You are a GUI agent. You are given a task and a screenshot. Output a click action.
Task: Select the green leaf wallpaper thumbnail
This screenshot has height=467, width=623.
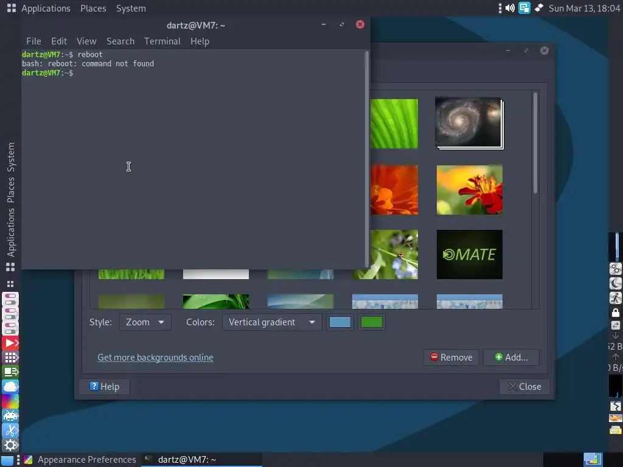(394, 123)
